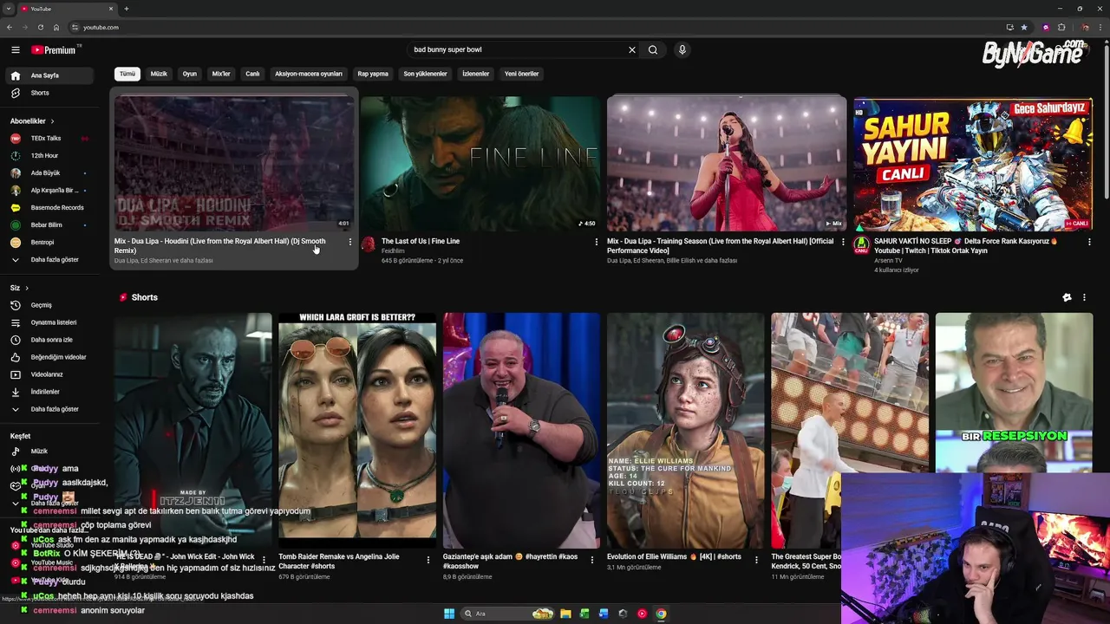Open Beğendiğim videolar liked videos
Viewport: 1110px width, 624px height.
[49, 357]
